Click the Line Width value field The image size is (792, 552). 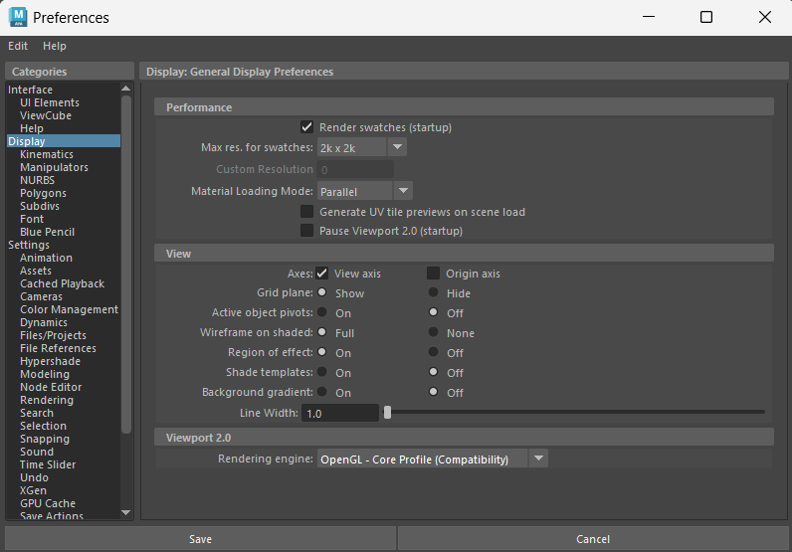pyautogui.click(x=340, y=413)
